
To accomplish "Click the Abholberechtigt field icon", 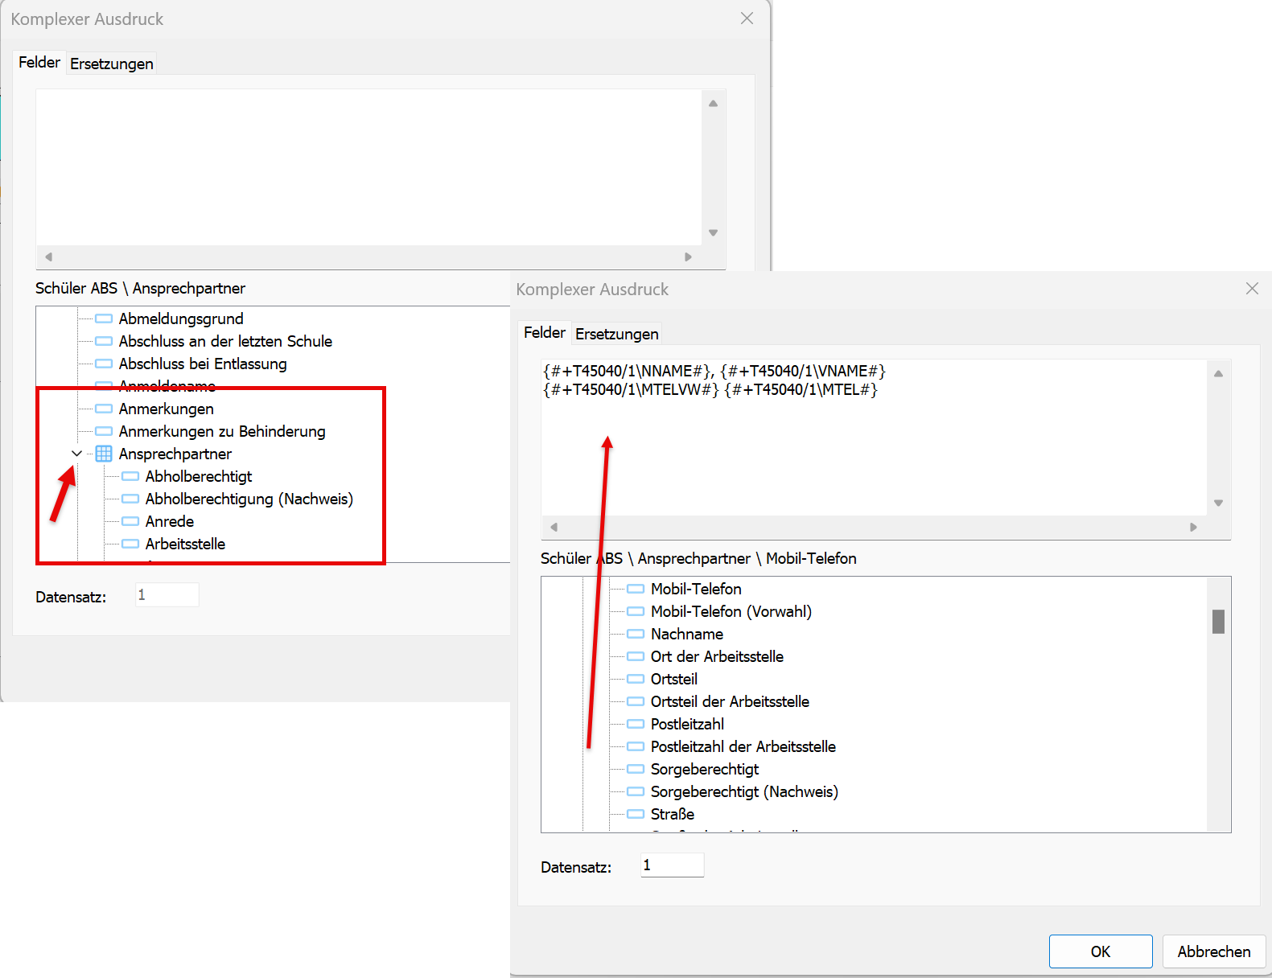I will click(x=130, y=476).
